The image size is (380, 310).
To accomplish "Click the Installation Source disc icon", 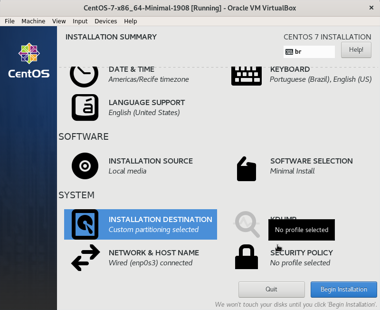I will (85, 166).
